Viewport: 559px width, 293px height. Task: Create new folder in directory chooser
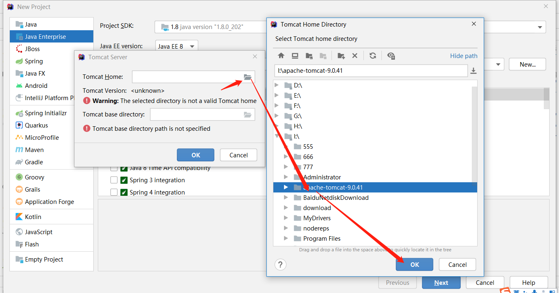[x=341, y=56]
